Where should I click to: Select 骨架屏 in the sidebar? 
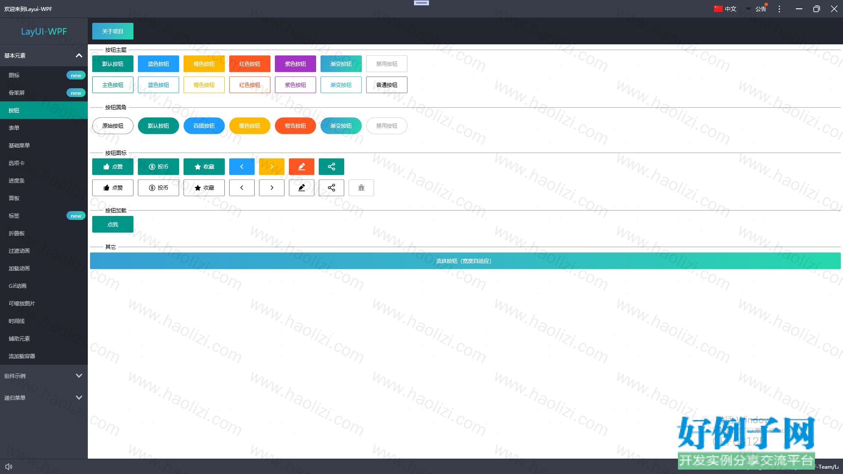44,93
